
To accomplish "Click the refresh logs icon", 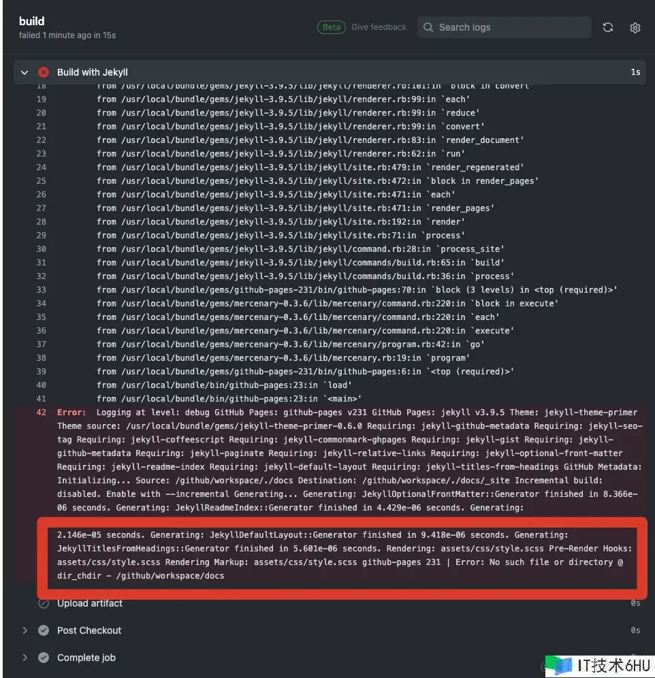I will 608,27.
